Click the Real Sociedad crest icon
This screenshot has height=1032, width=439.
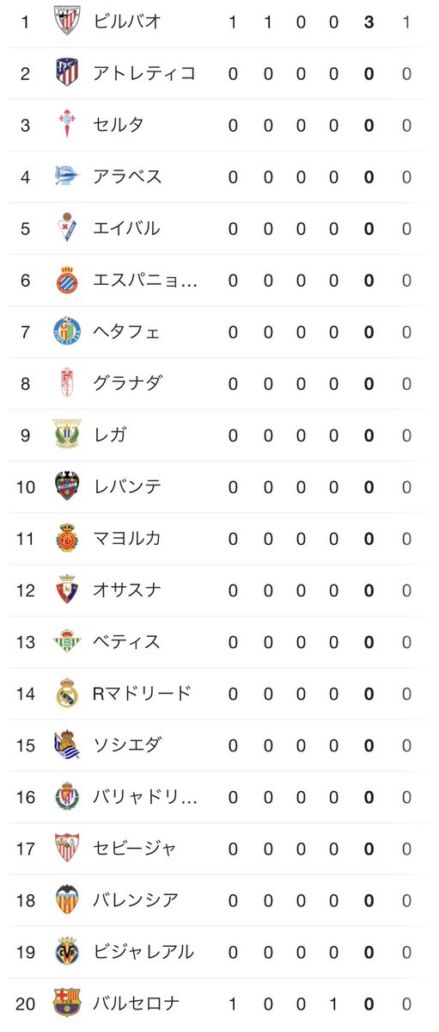[67, 745]
